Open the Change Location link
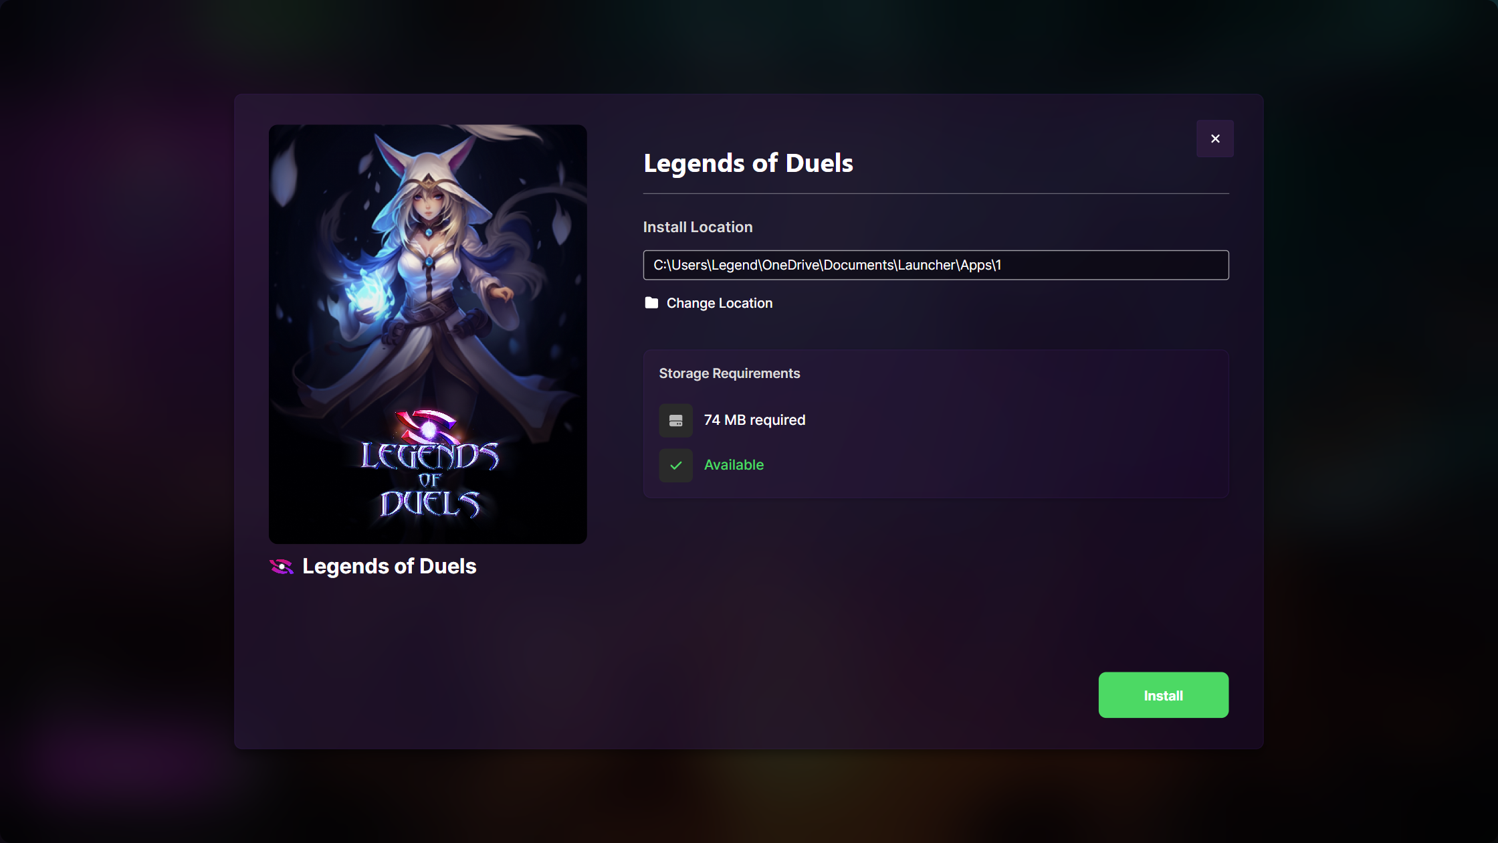This screenshot has width=1498, height=843. coord(720,303)
